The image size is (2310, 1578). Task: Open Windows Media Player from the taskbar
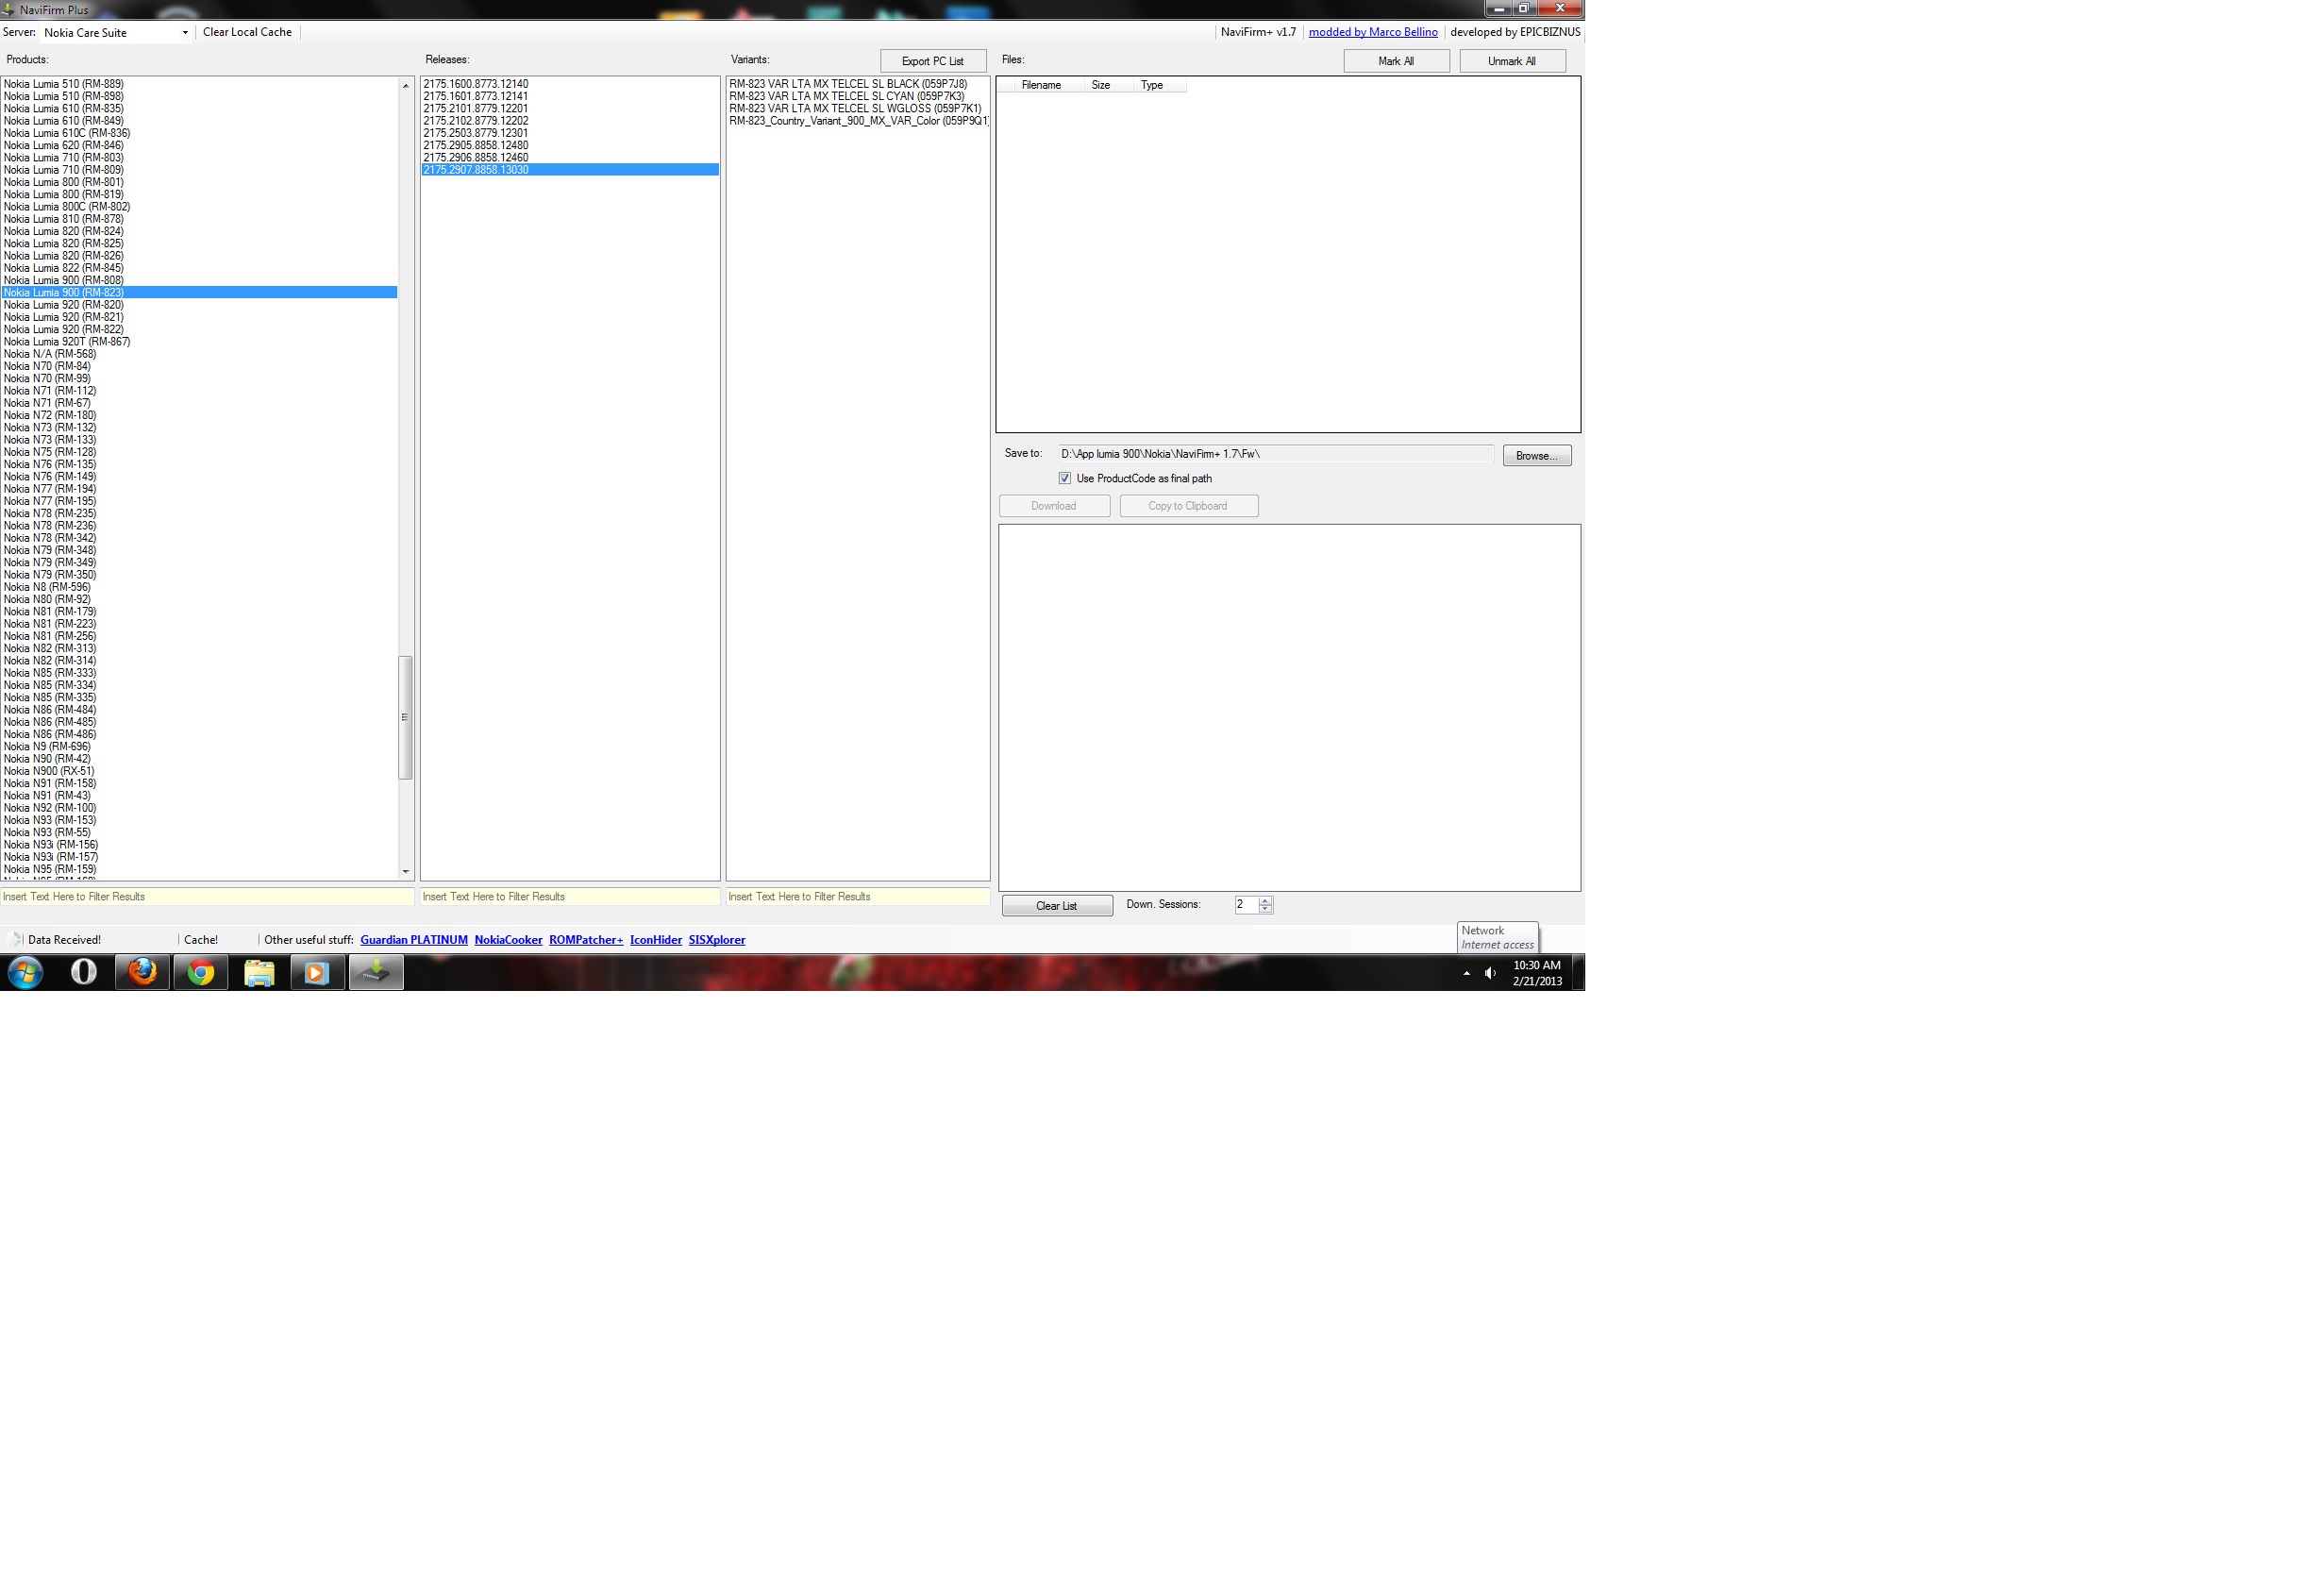[317, 971]
